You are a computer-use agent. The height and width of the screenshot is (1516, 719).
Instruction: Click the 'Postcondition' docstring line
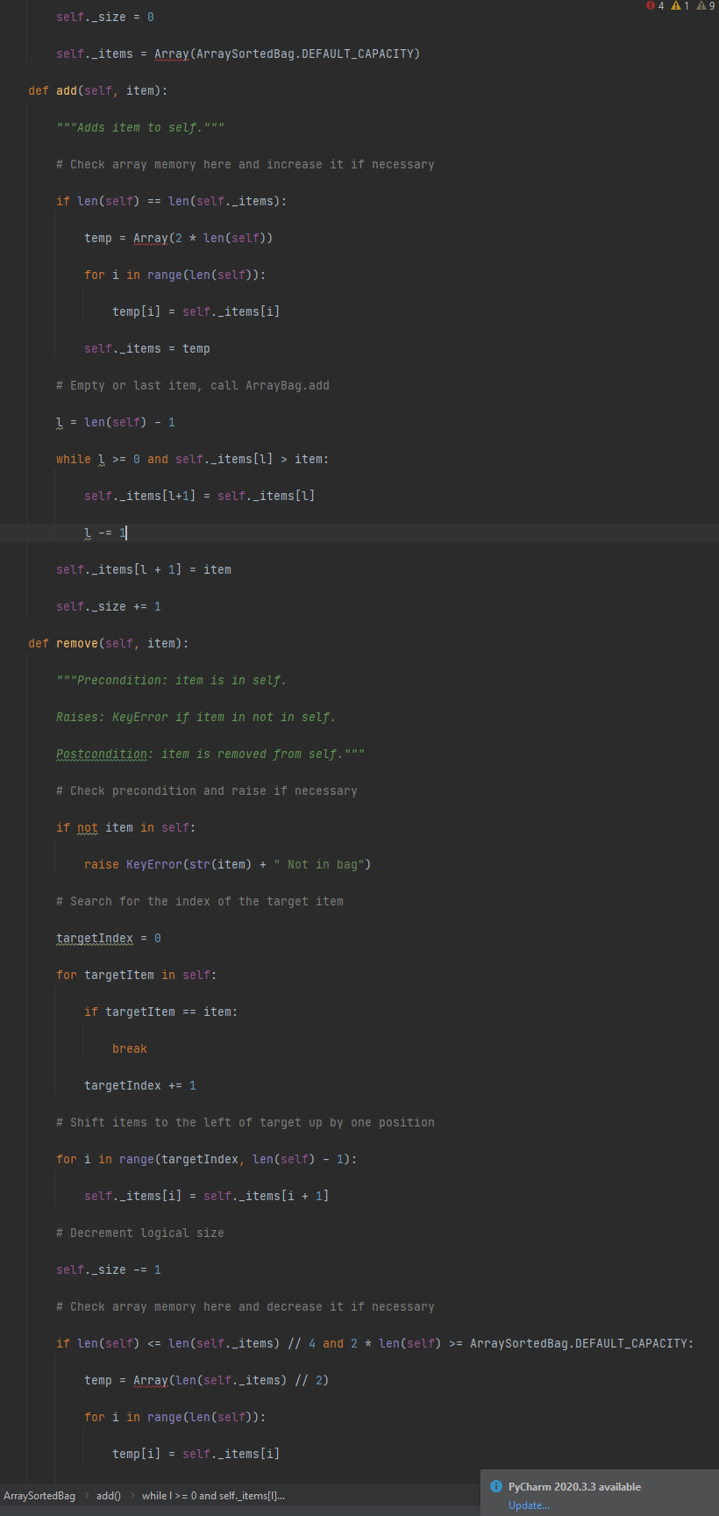tap(210, 754)
